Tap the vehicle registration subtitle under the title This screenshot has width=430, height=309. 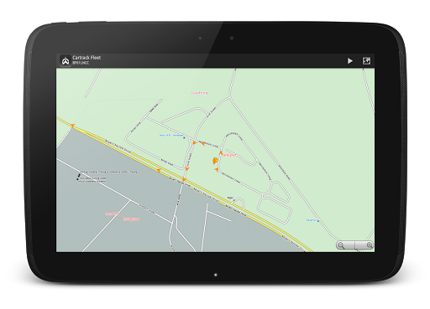pos(81,63)
